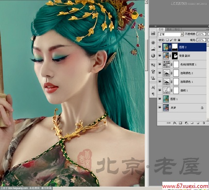The image size is (209, 190).
Task: Toggle lock image pixels brush icon
Action: (171, 40)
